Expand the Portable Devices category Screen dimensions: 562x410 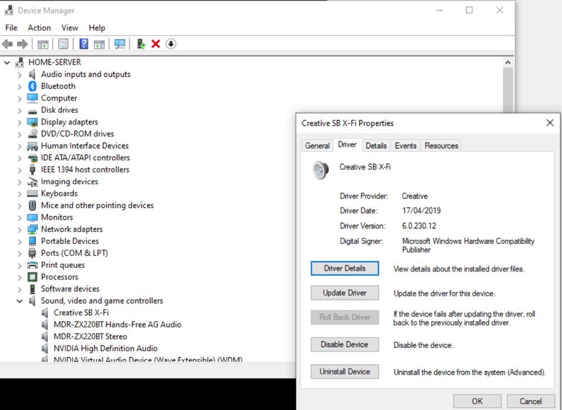tap(19, 242)
